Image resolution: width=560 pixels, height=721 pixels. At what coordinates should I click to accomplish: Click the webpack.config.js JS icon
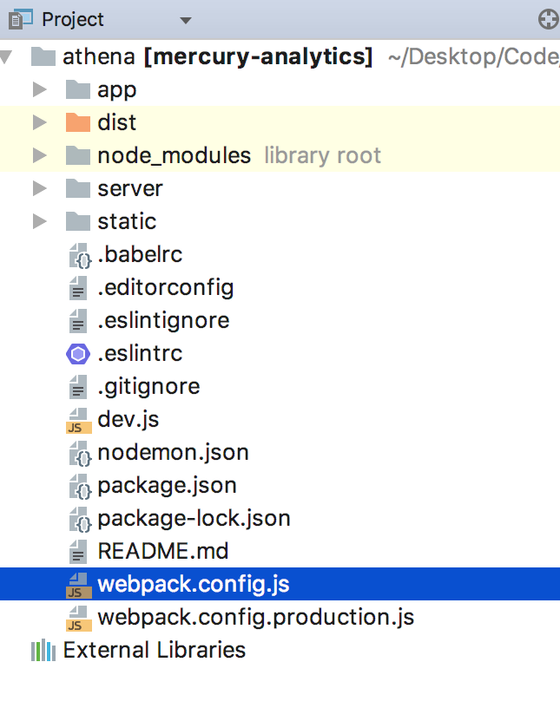tap(79, 585)
